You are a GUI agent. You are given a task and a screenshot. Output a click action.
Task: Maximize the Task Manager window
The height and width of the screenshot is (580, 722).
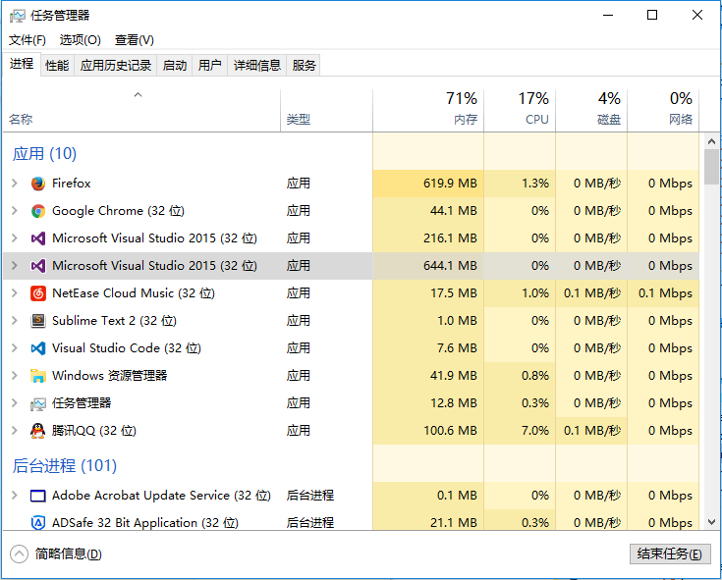[652, 15]
